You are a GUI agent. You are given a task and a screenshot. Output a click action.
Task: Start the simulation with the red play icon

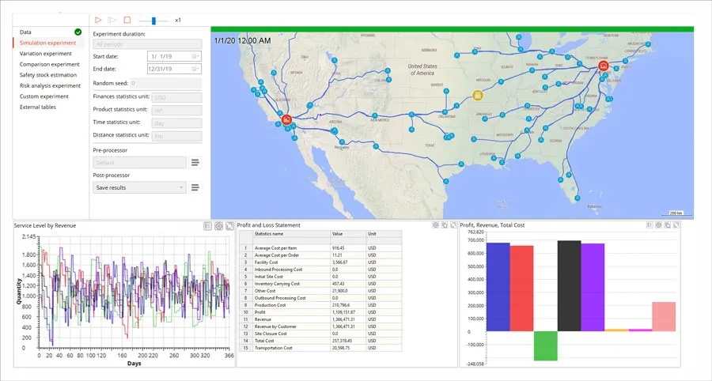pyautogui.click(x=98, y=20)
